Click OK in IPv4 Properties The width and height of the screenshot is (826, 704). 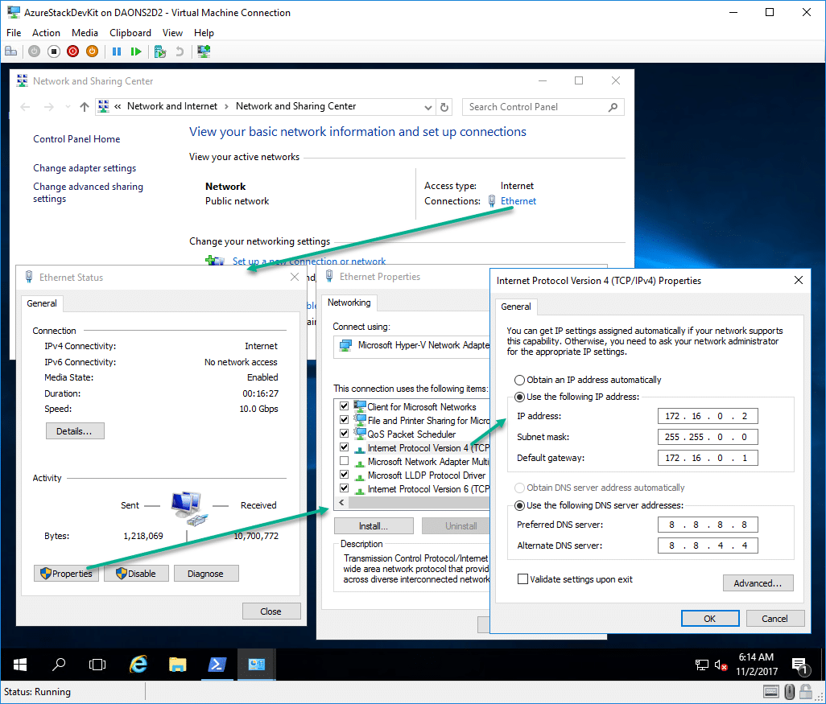tap(709, 618)
